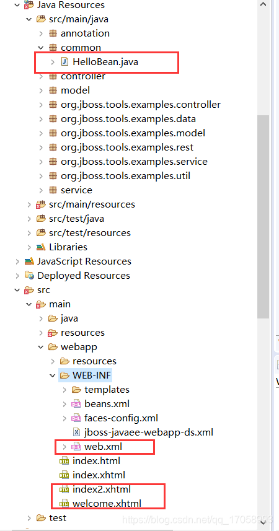Click the src folder error icon
Viewport: 279px width, 531px height.
pos(29,290)
